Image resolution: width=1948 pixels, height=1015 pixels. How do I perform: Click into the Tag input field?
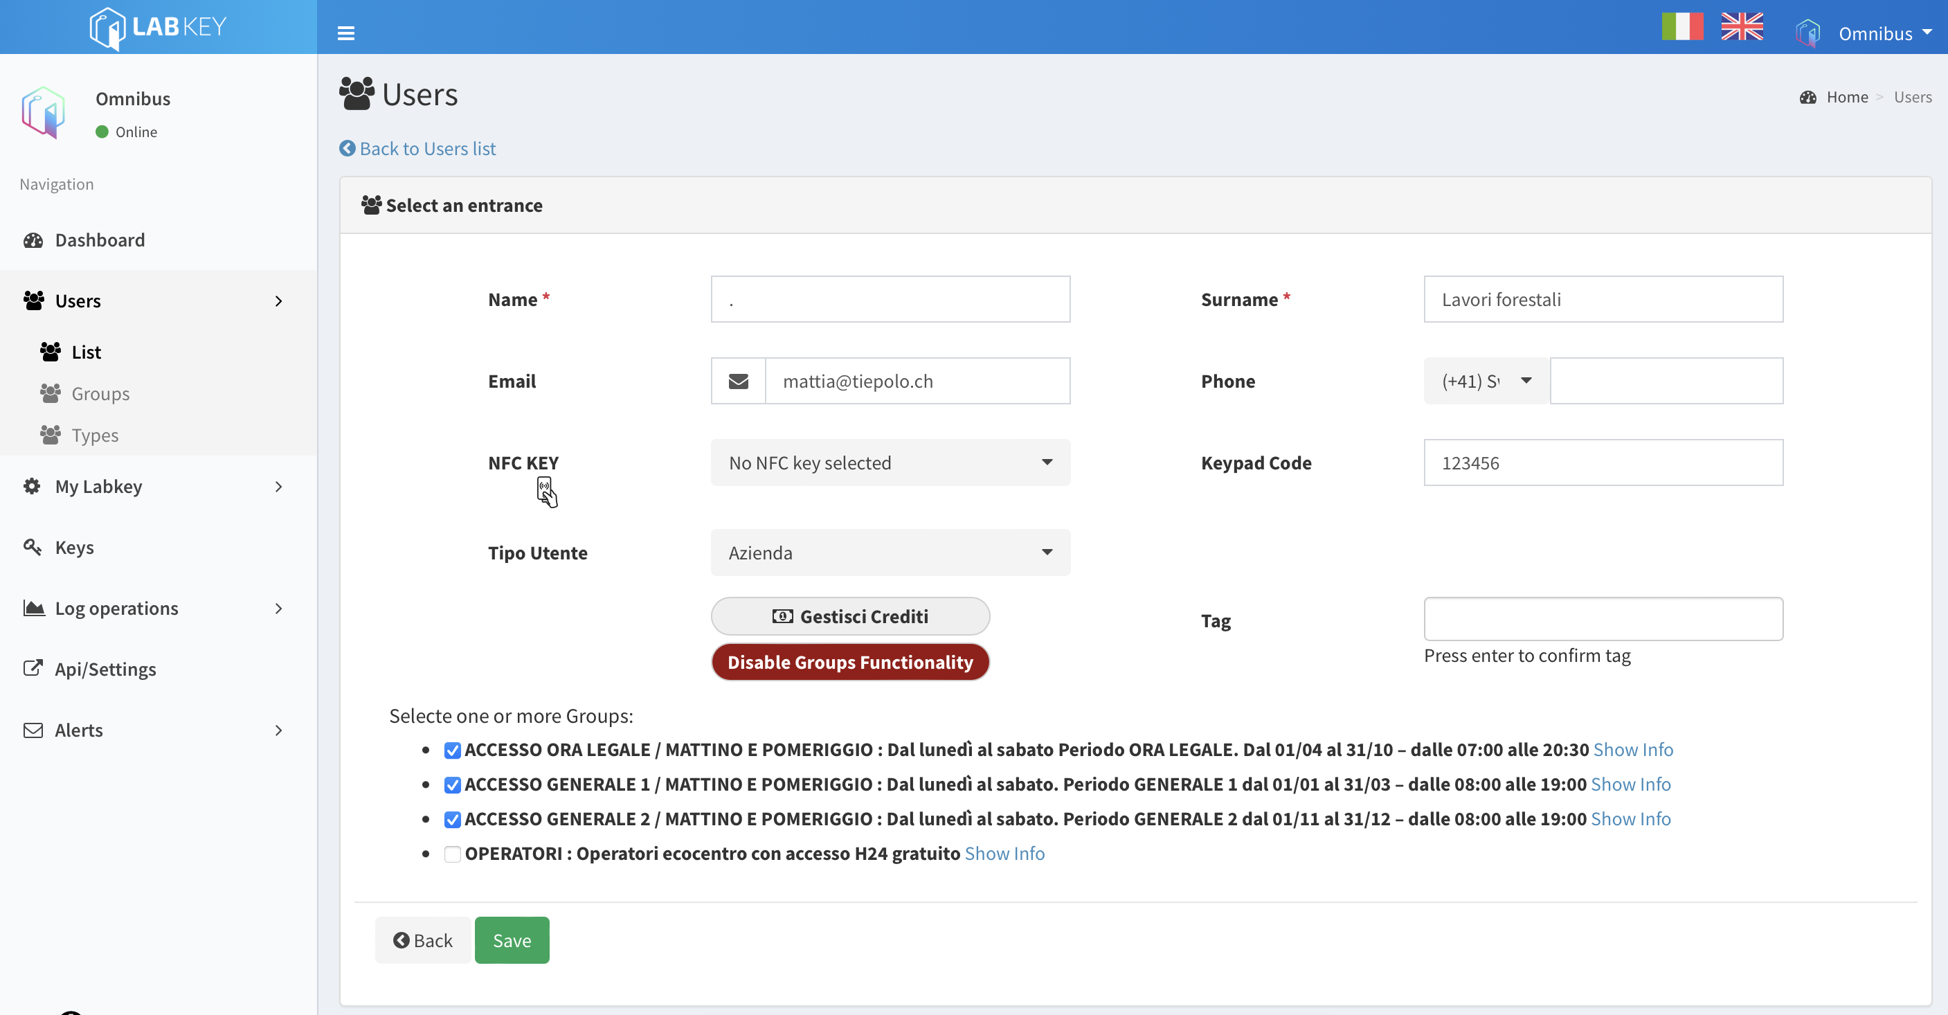point(1603,620)
